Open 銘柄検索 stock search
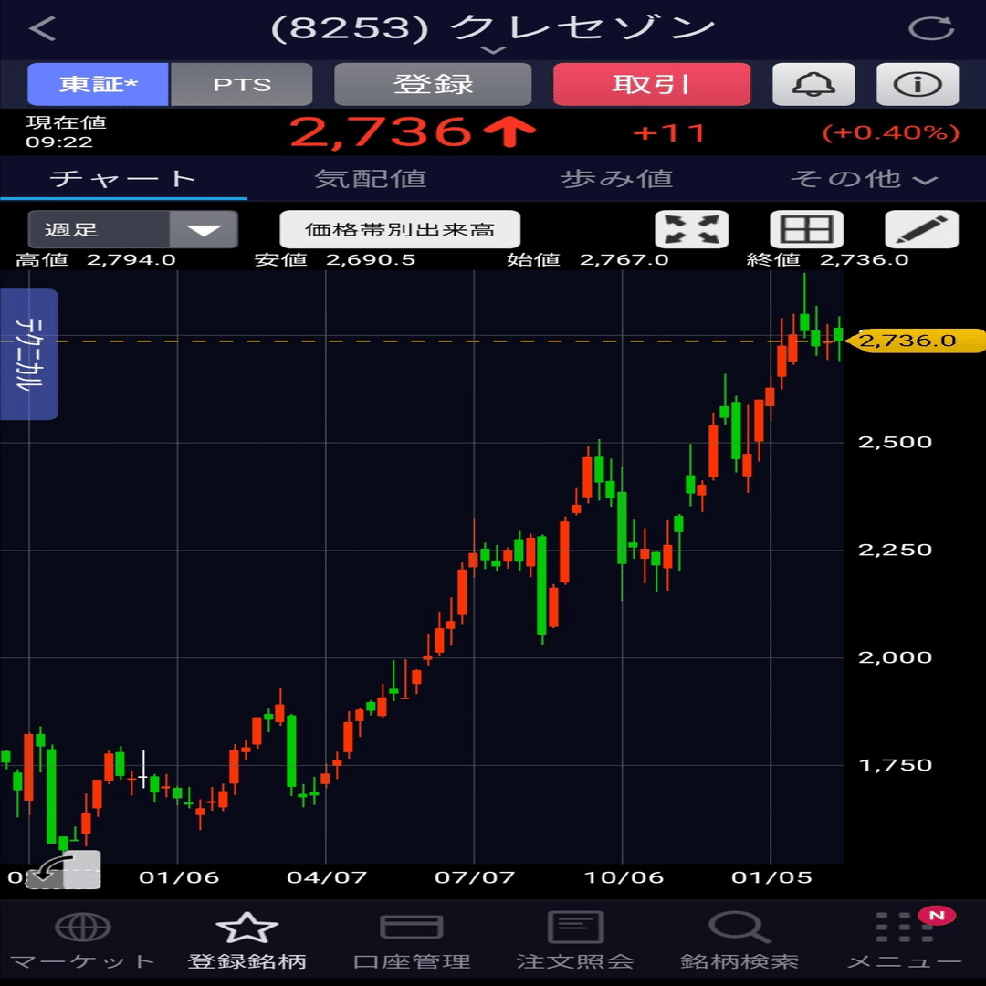 739,940
